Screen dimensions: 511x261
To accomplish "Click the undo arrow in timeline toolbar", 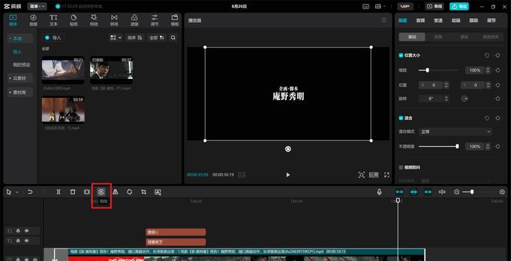I will coord(30,192).
